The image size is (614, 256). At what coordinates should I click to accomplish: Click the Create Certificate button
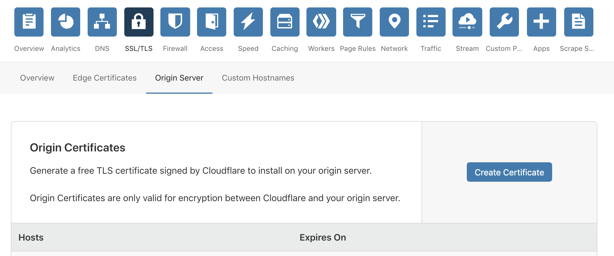point(509,172)
